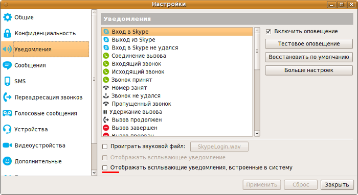This screenshot has width=358, height=195.
Task: Click Тестовое оповещение button
Action: pos(309,44)
